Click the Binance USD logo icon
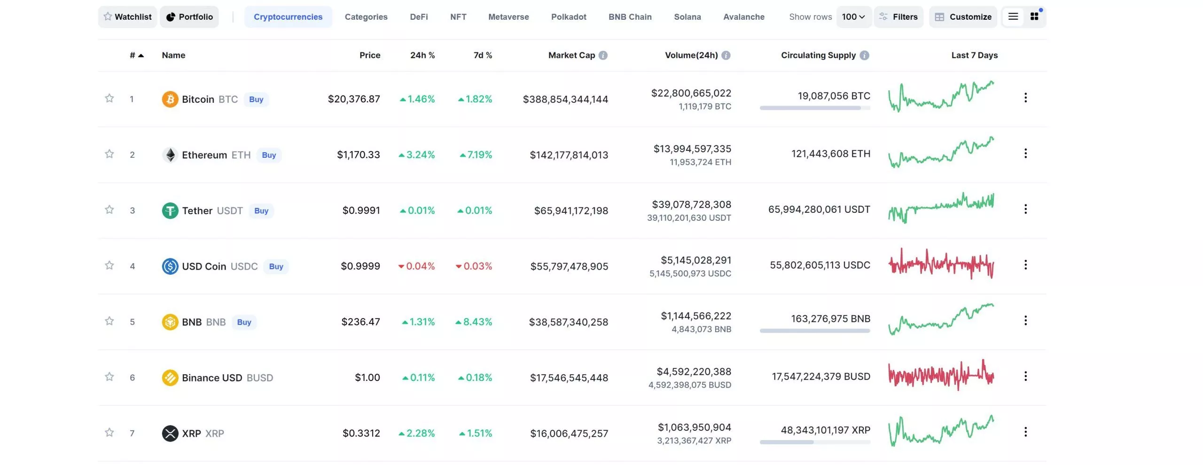Viewport: 1203px width, 465px height. click(170, 378)
